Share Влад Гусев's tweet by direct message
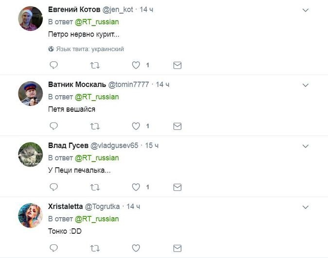 click(x=177, y=187)
